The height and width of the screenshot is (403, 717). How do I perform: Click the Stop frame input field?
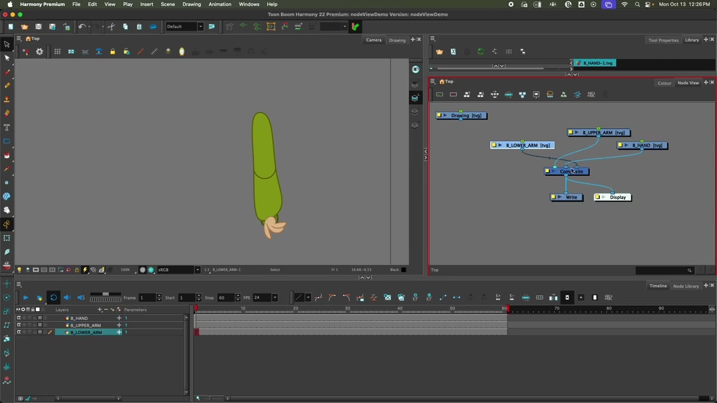(x=225, y=298)
